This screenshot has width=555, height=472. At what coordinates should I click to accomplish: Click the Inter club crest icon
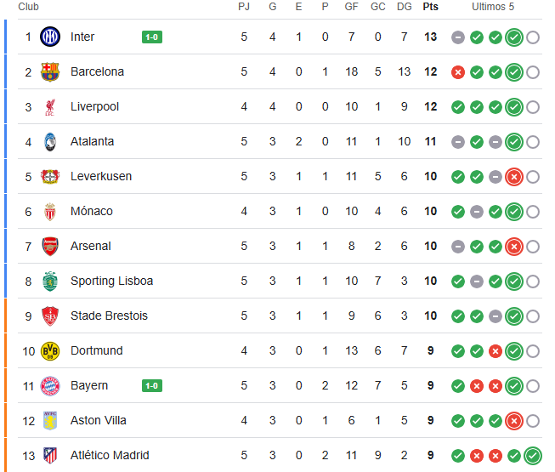[x=50, y=37]
